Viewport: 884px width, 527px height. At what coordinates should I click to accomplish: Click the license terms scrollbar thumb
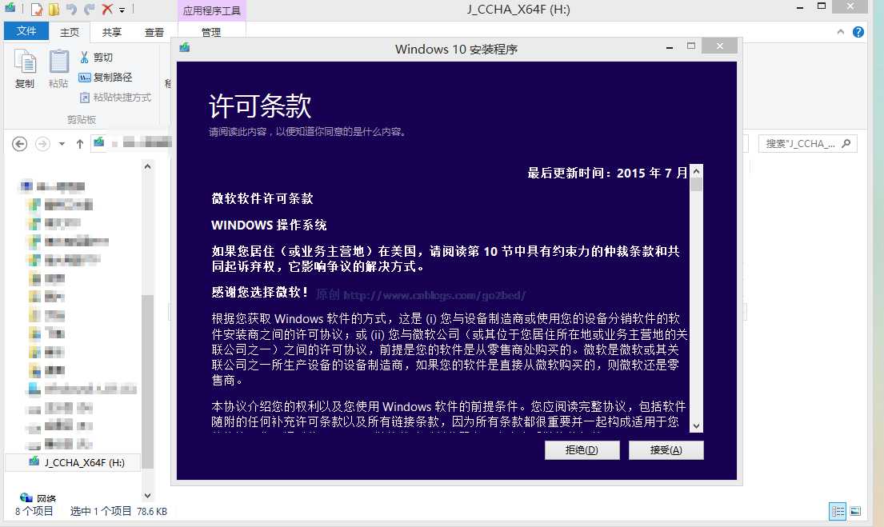(x=696, y=185)
